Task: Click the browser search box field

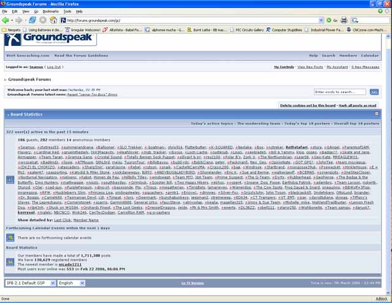Action: point(374,20)
